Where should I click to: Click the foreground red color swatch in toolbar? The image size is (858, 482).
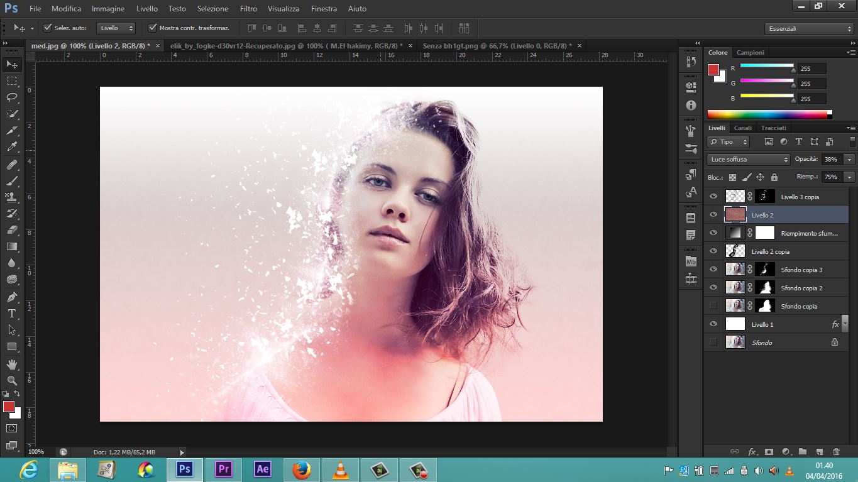(x=9, y=407)
